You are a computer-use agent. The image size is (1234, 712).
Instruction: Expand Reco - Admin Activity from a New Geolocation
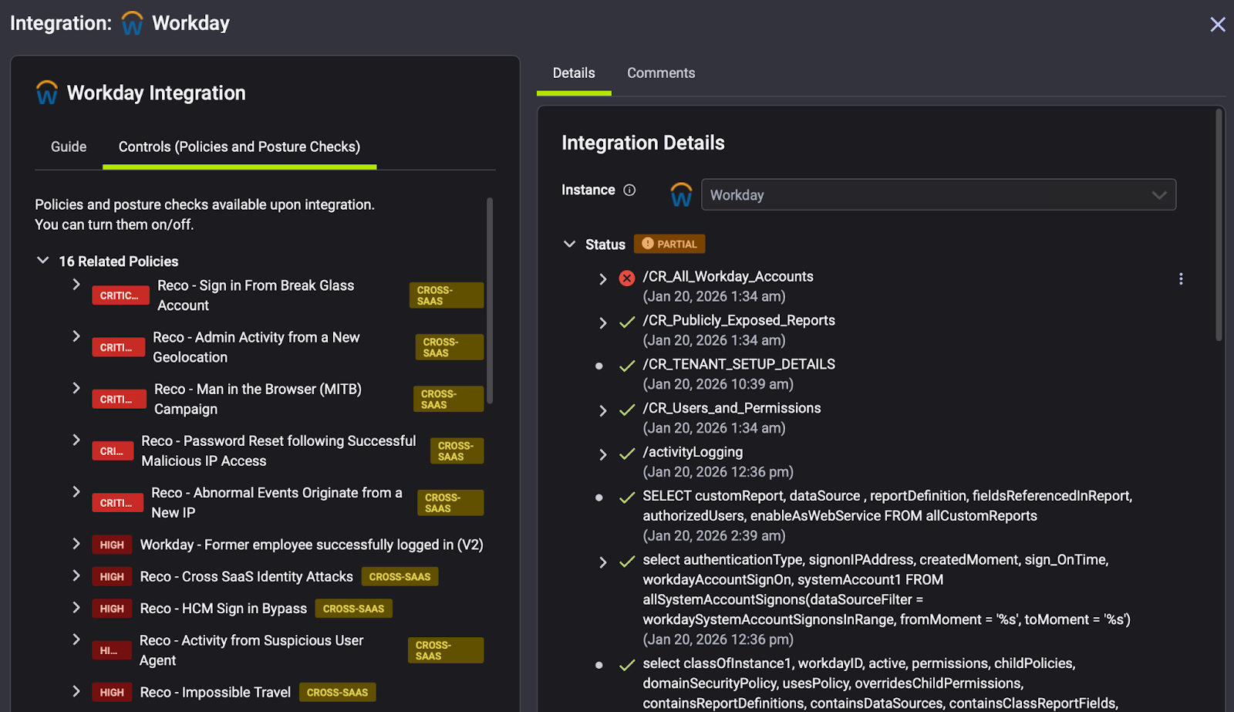(76, 336)
